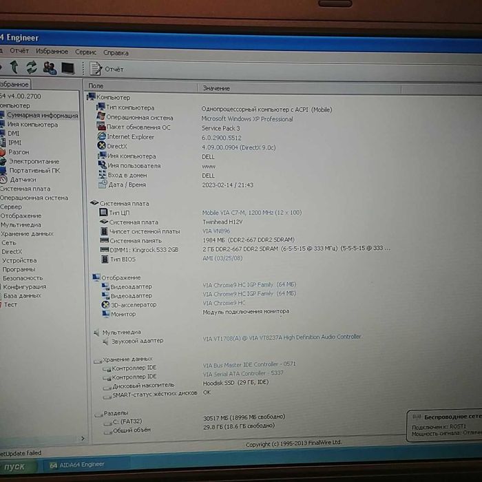Screen dimensions: 482x482
Task: Click the Отчёт toolbar button
Action: point(107,69)
